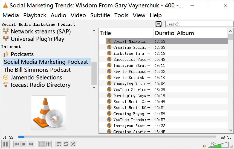Select 'Successful Face…' episode row

click(x=167, y=59)
